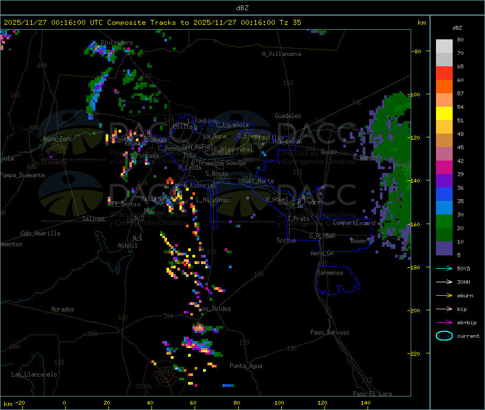The image size is (485, 410).
Task: Click the yellow eburn arrow in legend
Action: [x=444, y=296]
